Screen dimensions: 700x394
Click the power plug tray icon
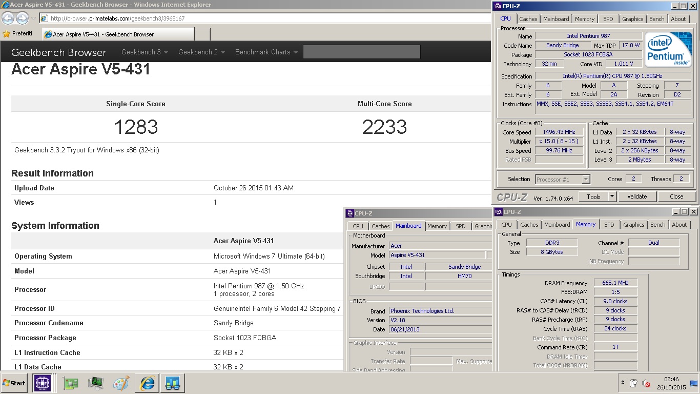click(x=634, y=383)
